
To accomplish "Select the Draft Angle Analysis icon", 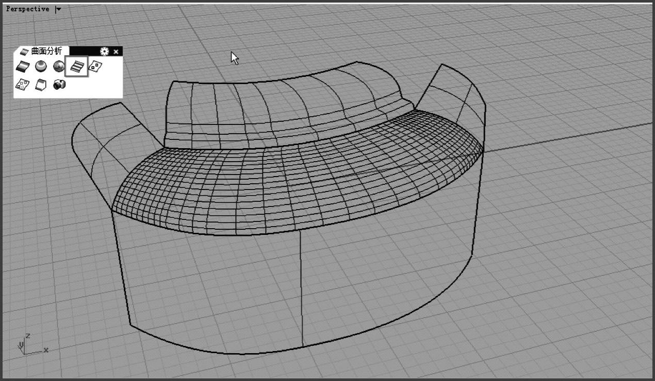I will point(41,84).
